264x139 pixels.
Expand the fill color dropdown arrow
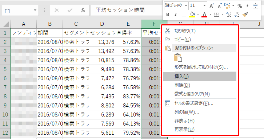pos(198,15)
